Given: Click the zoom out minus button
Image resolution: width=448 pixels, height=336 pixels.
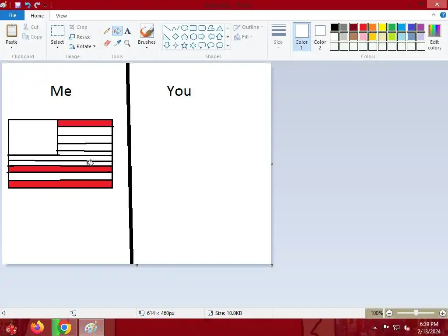Looking at the screenshot, I should pyautogui.click(x=389, y=313).
